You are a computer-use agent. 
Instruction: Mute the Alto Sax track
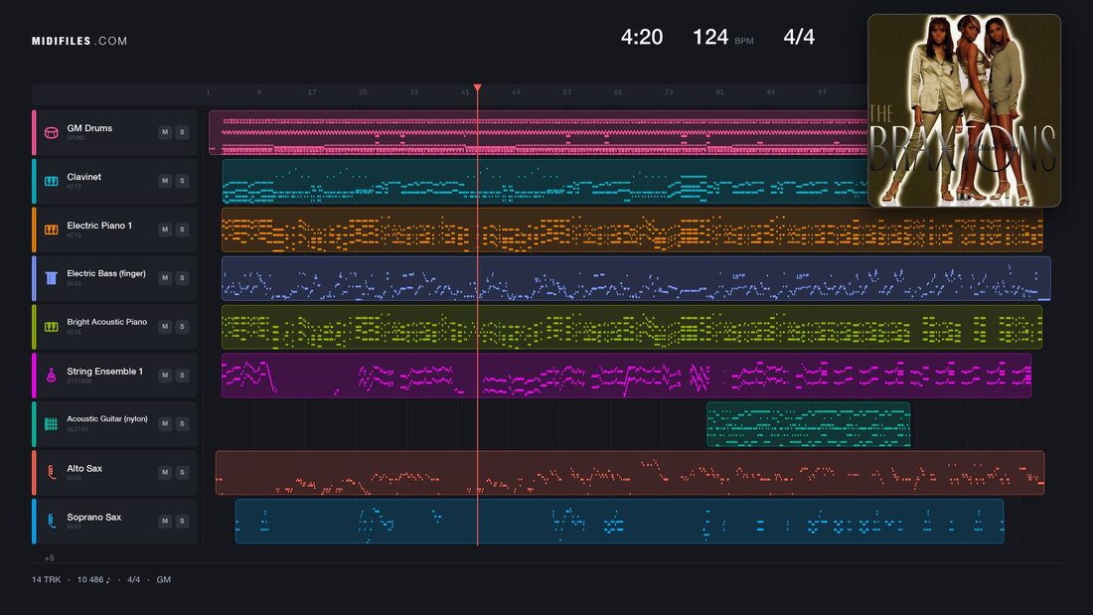tap(165, 472)
